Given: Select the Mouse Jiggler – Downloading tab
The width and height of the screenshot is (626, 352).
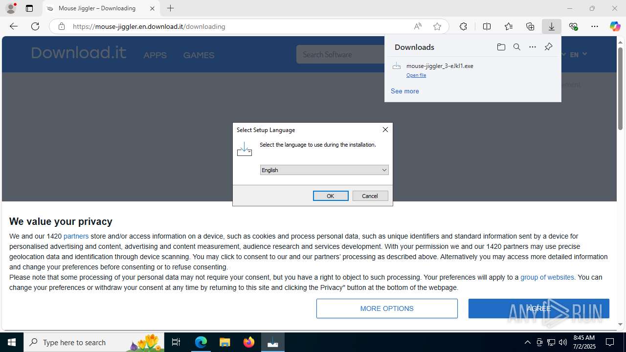Looking at the screenshot, I should click(101, 8).
